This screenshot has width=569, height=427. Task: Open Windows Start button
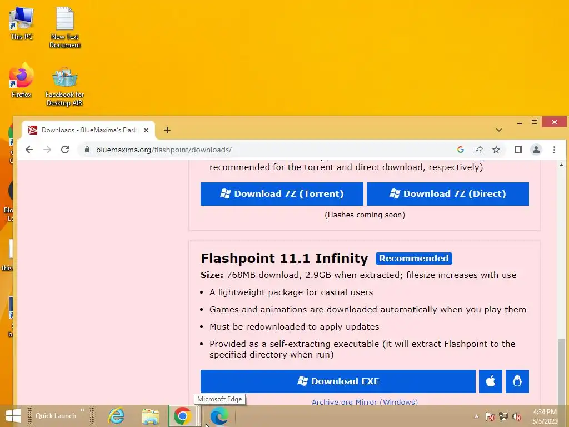coord(13,416)
